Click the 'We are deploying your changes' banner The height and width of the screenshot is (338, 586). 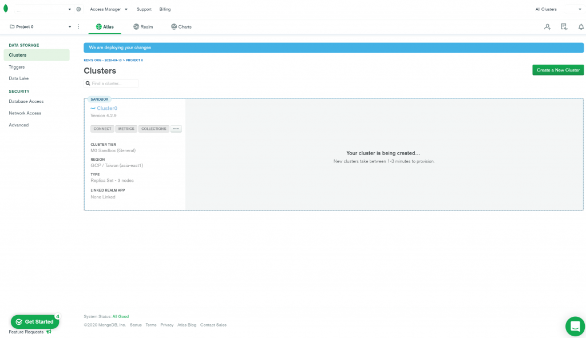[334, 47]
